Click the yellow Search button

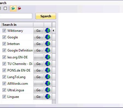click(46, 16)
